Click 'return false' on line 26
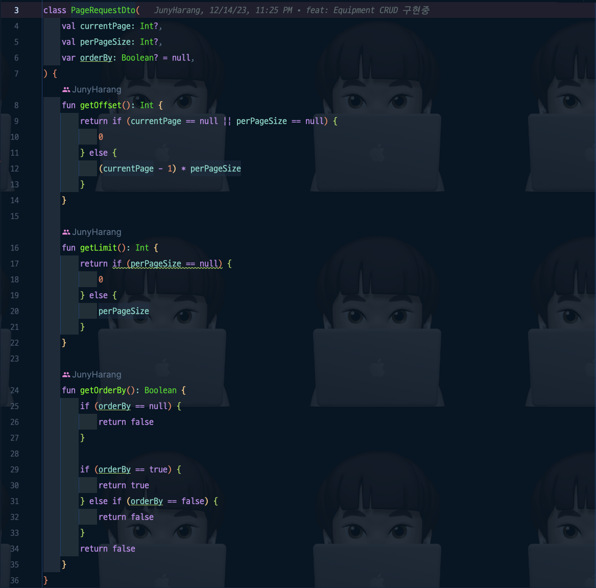Image resolution: width=596 pixels, height=588 pixels. [126, 422]
